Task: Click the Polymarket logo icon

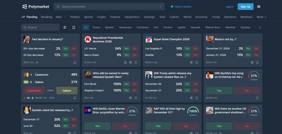Action: click(x=25, y=7)
